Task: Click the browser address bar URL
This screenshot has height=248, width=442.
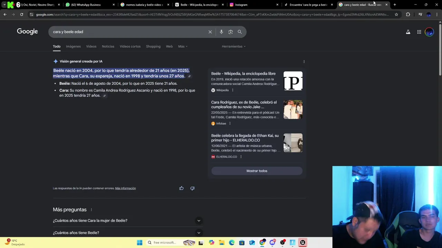Action: pos(212,14)
